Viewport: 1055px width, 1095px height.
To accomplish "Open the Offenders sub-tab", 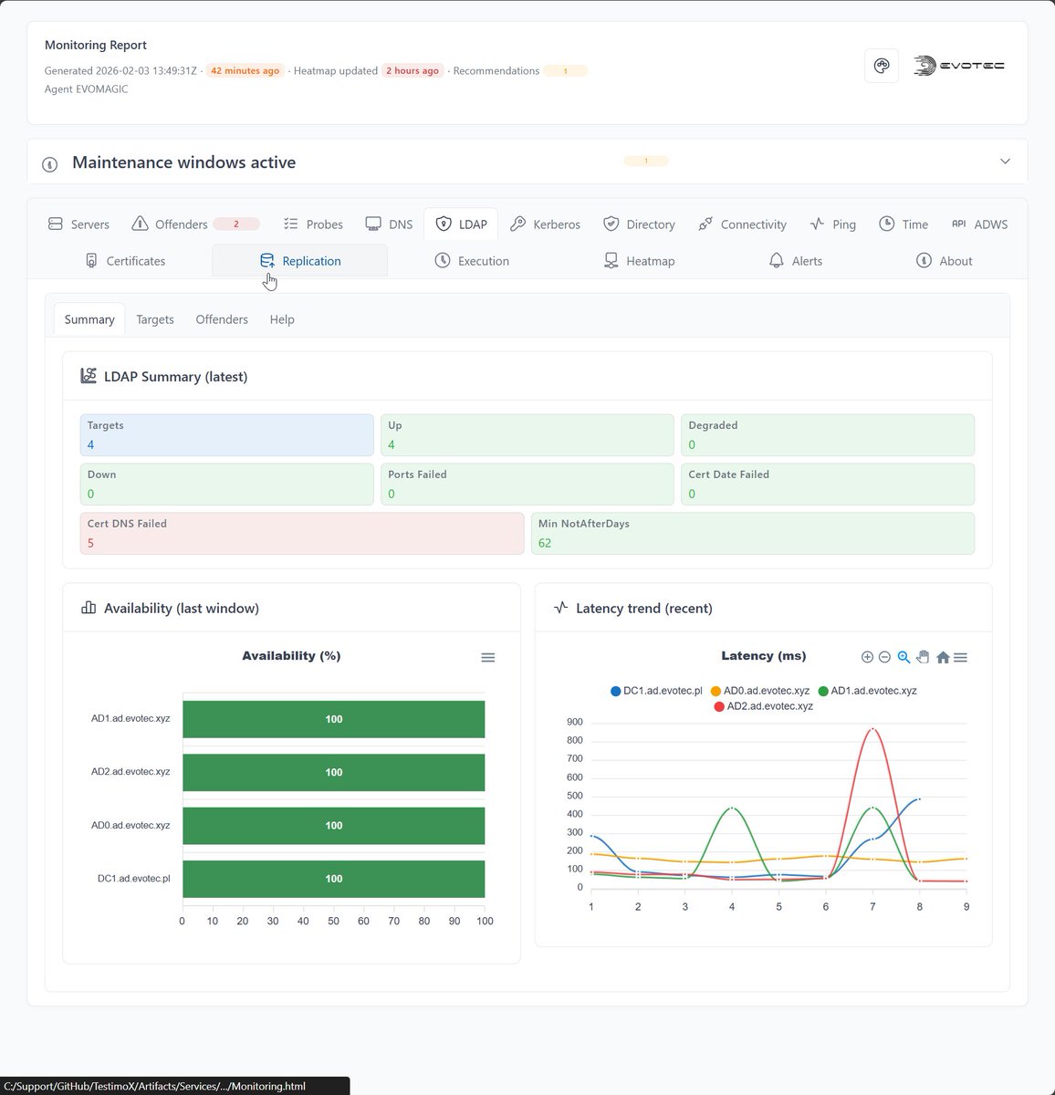I will 222,319.
